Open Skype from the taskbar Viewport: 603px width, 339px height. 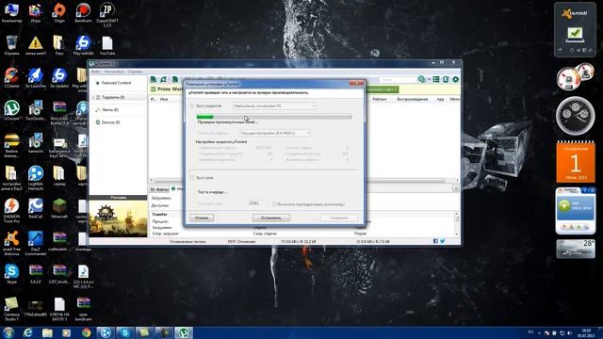point(125,332)
